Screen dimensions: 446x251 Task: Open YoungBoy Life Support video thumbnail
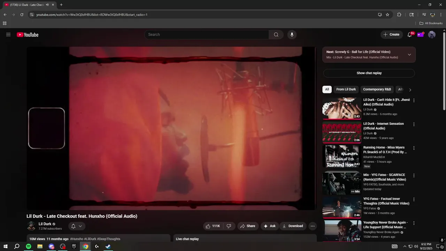point(342,231)
